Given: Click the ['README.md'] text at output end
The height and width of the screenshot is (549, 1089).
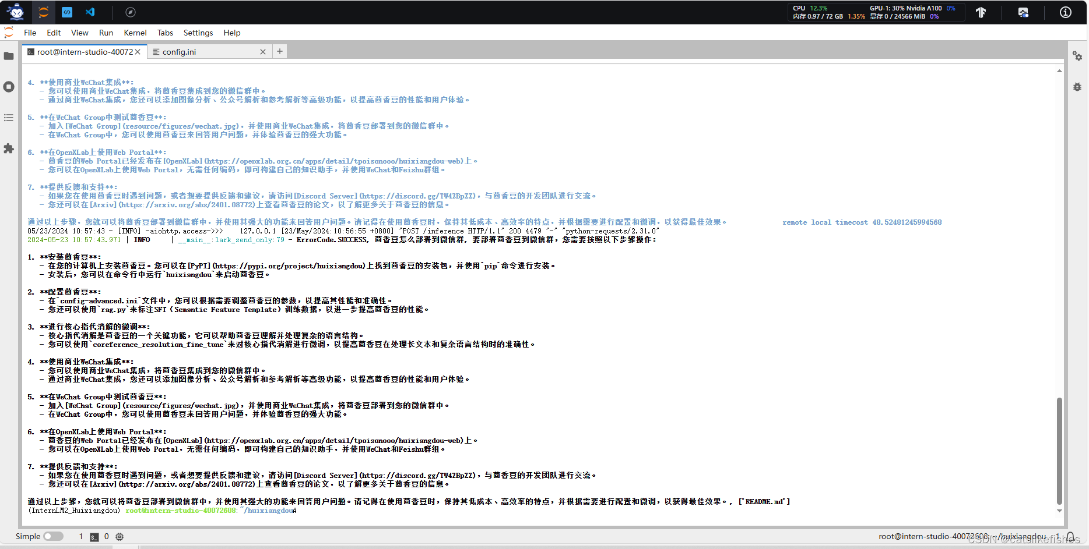Looking at the screenshot, I should point(764,502).
